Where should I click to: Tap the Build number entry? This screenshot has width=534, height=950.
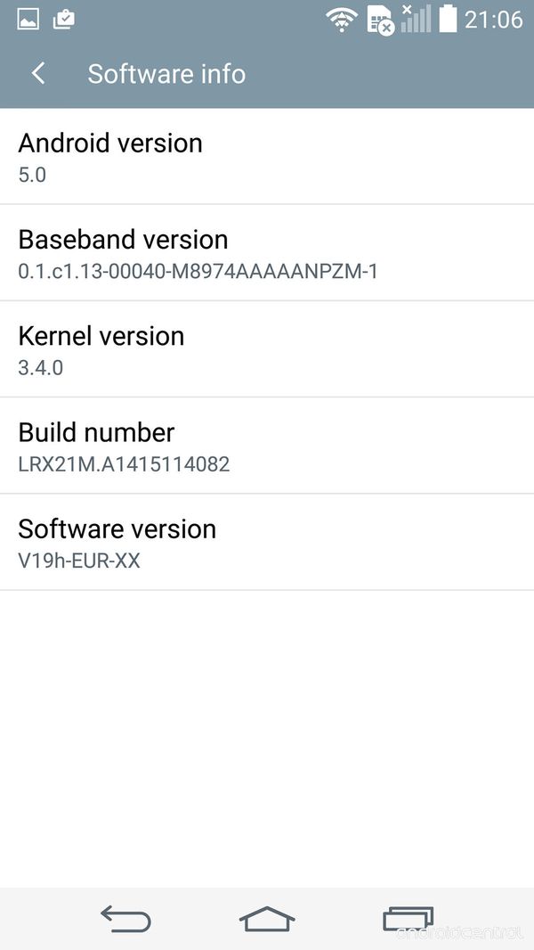pyautogui.click(x=267, y=446)
